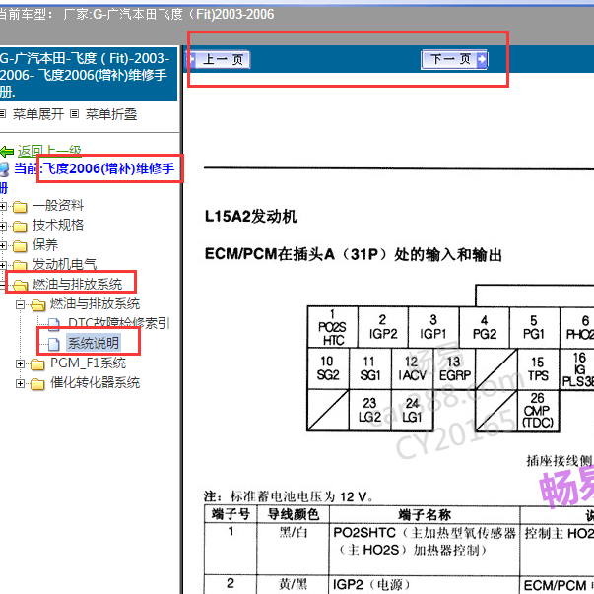Open the DTC故障检修索引 document
The width and height of the screenshot is (594, 594).
[x=118, y=323]
